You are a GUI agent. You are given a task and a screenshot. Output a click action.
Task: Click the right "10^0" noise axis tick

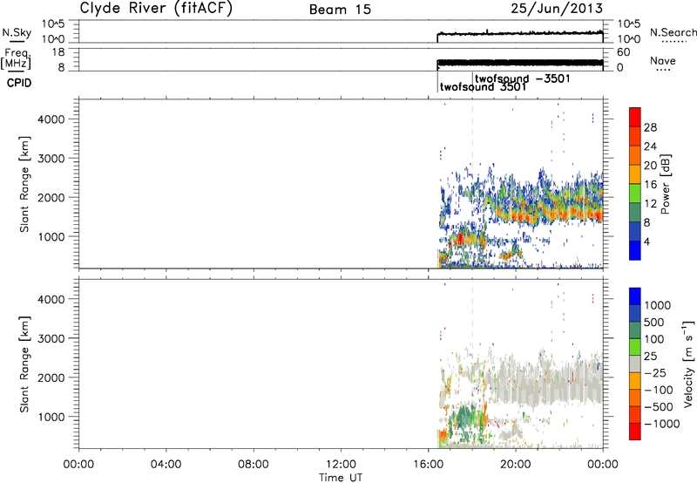tap(628, 39)
